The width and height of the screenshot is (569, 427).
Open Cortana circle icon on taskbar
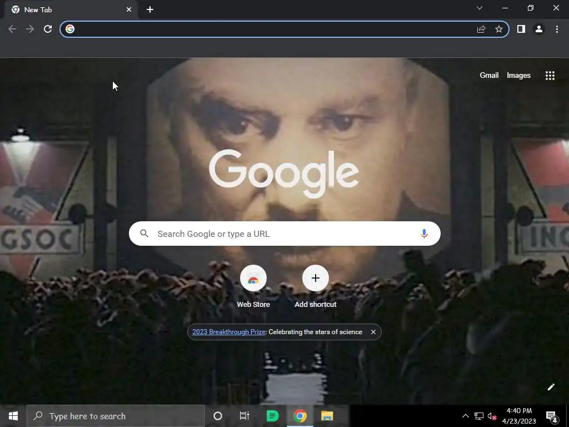(218, 416)
